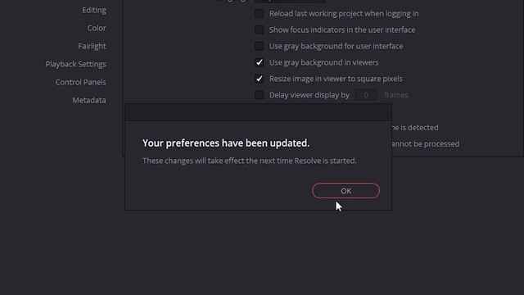Click the 'frames' label beside the delay field
This screenshot has height=295, width=524.
click(396, 95)
